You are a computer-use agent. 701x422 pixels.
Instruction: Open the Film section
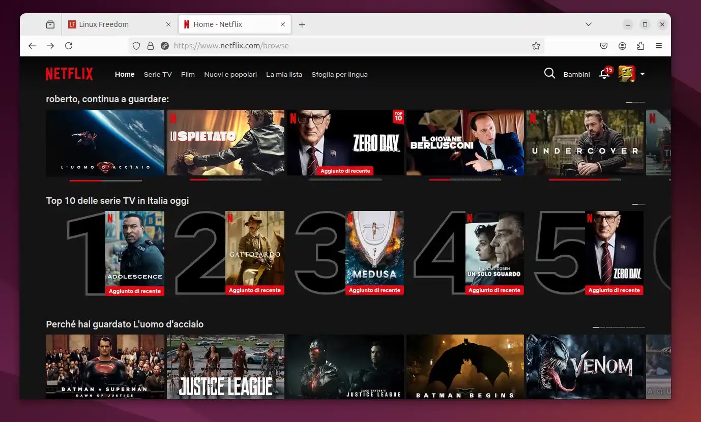pyautogui.click(x=188, y=74)
